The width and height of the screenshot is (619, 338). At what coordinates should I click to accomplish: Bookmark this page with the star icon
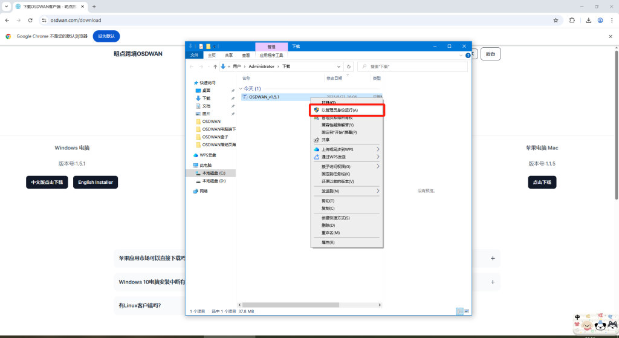(556, 20)
